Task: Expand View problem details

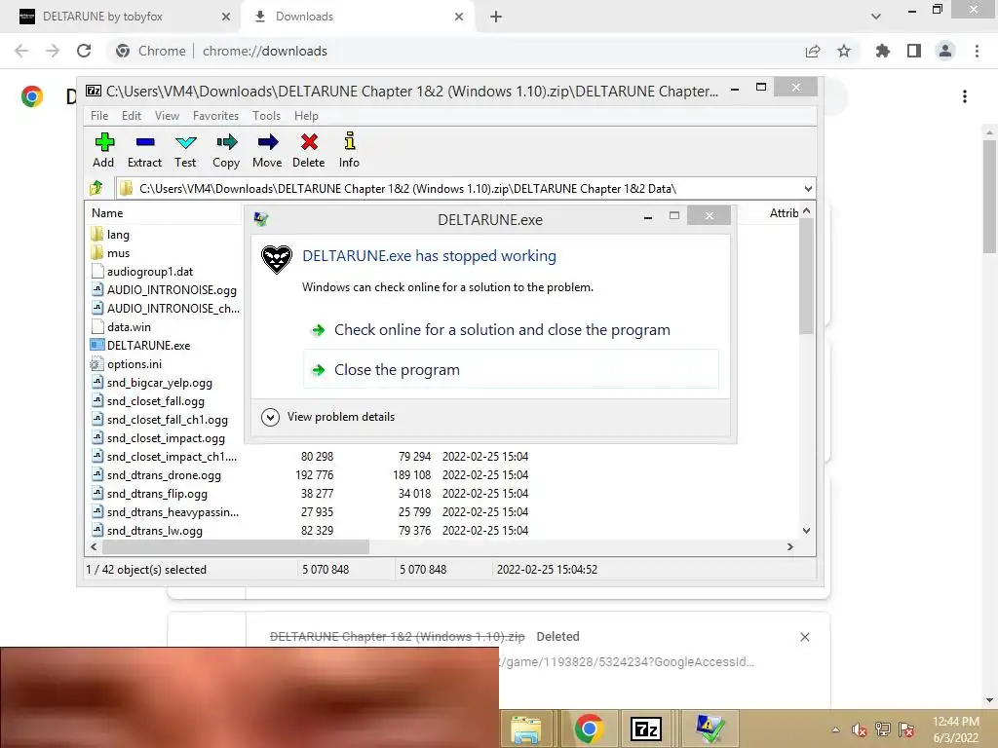Action: [x=328, y=417]
